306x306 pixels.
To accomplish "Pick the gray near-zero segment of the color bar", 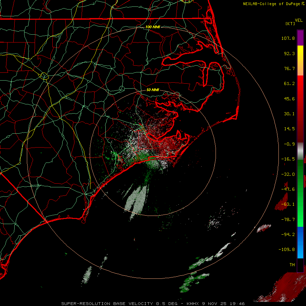I will (300, 150).
